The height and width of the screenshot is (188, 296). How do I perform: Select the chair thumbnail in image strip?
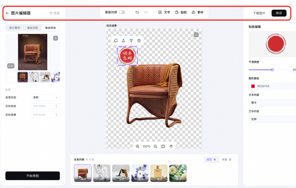click(x=23, y=77)
